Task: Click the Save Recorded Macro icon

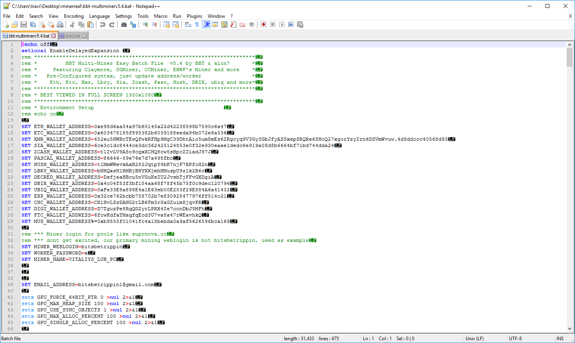Action: [300, 24]
